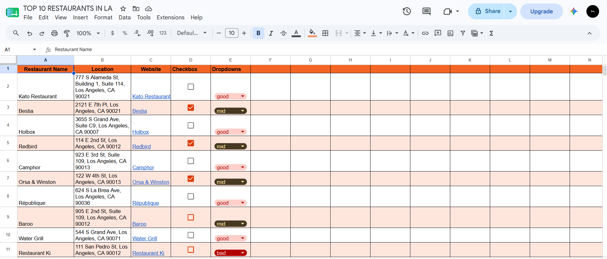
Task: Click the redo arrow icon
Action: (42, 33)
